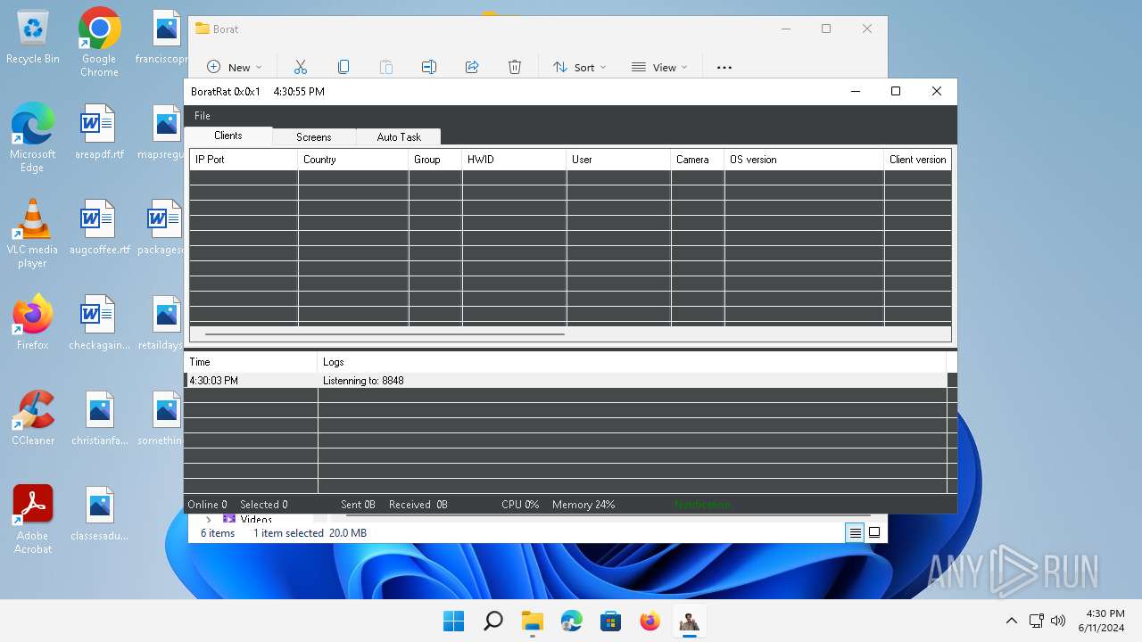The width and height of the screenshot is (1142, 642).
Task: Switch Explorer to large icons view
Action: click(874, 533)
